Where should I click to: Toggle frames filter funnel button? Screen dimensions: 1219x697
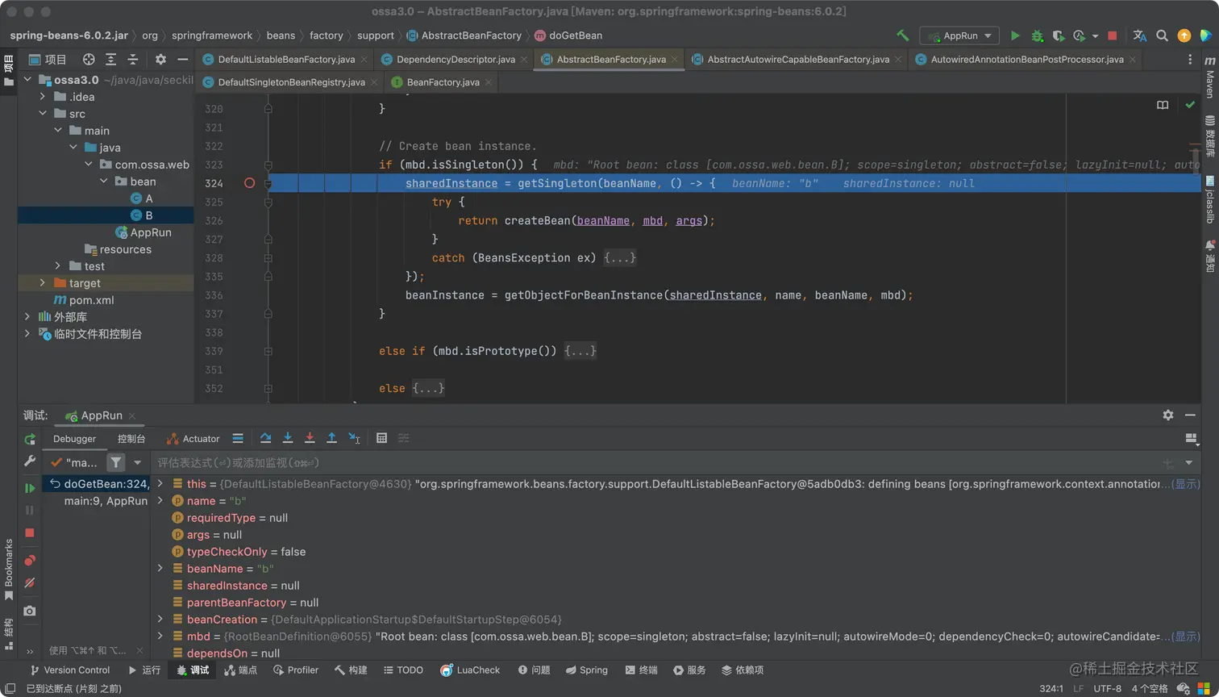(116, 462)
